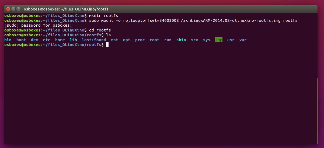Click the 'boot' directory name
324x148 pixels.
21,40
